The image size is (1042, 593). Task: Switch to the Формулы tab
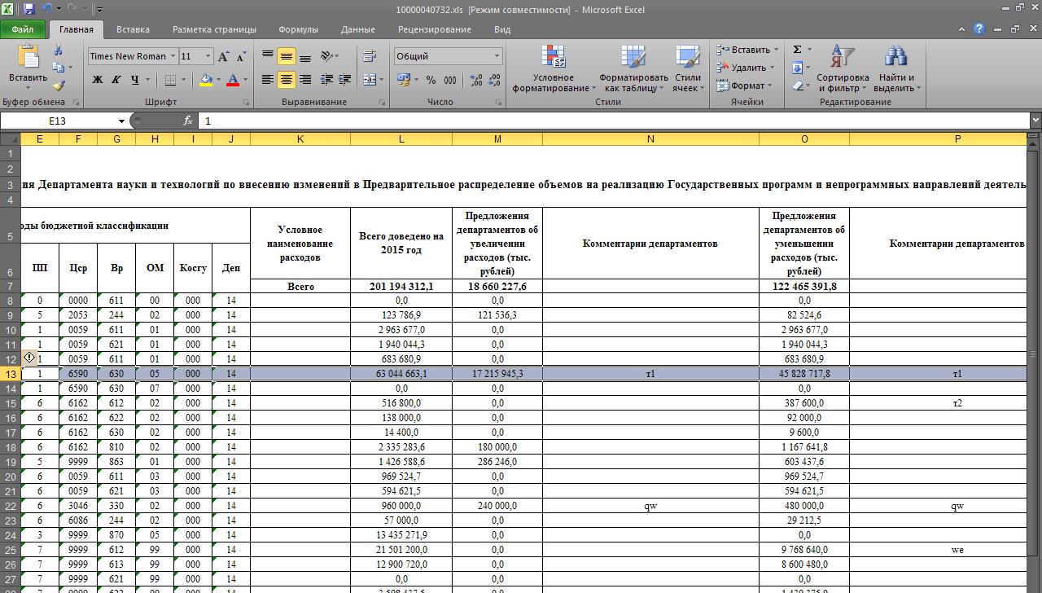click(298, 29)
